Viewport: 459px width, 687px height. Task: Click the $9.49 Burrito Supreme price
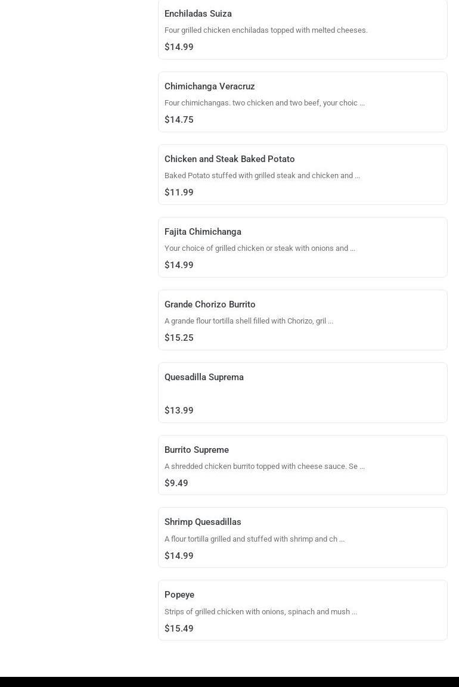176,483
